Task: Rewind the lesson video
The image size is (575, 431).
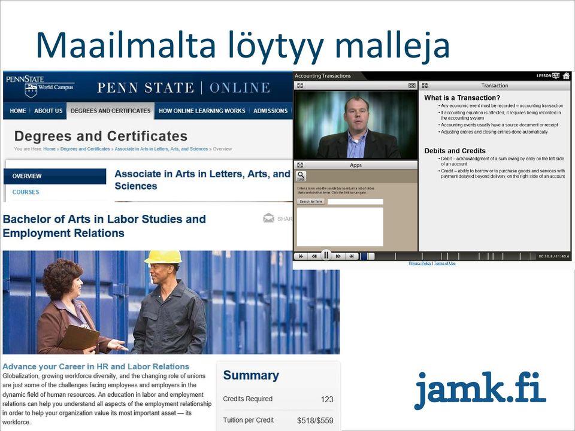Action: tap(314, 256)
